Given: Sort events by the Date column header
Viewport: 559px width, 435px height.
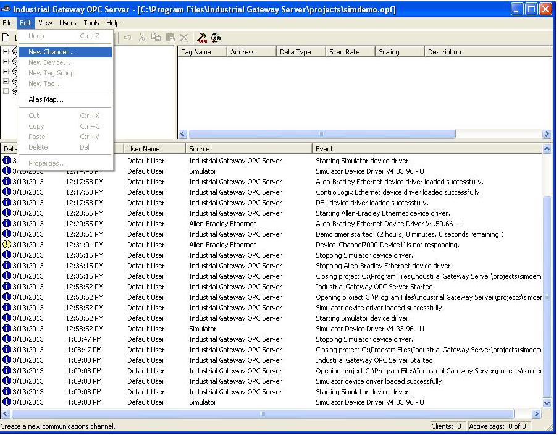Looking at the screenshot, I should (9, 148).
